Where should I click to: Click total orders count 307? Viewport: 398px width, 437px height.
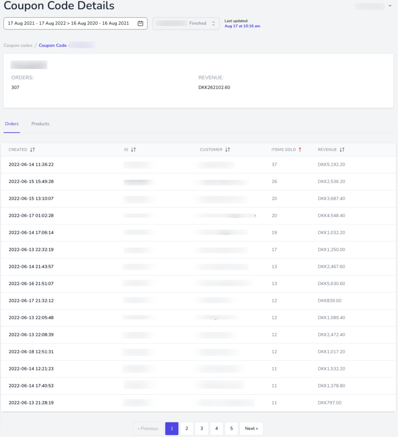15,87
